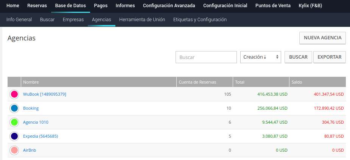Click the dark navy Expedia swatch

(x=14, y=136)
